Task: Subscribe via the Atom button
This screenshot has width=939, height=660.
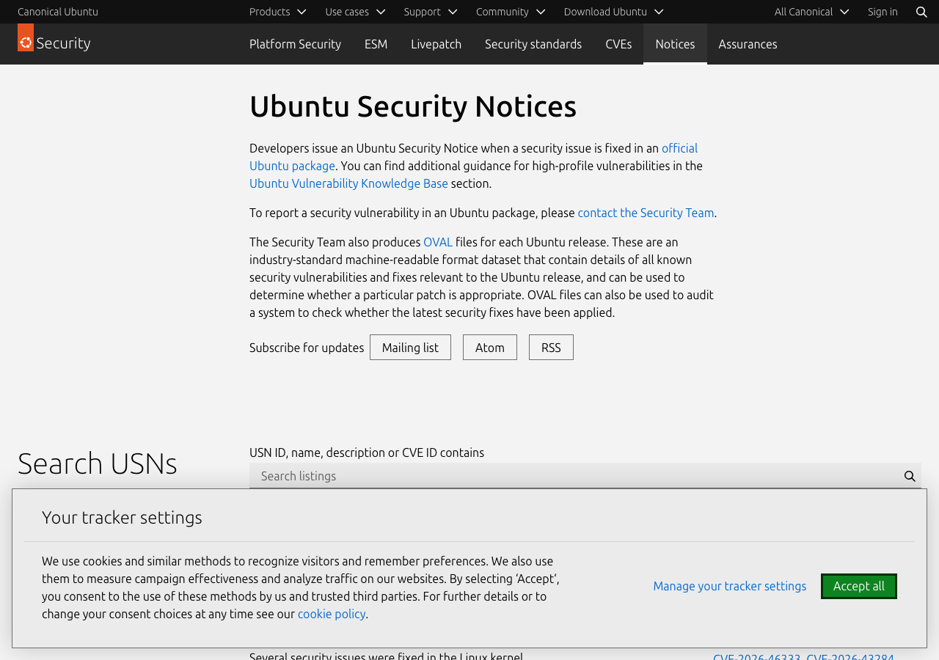Action: [490, 348]
